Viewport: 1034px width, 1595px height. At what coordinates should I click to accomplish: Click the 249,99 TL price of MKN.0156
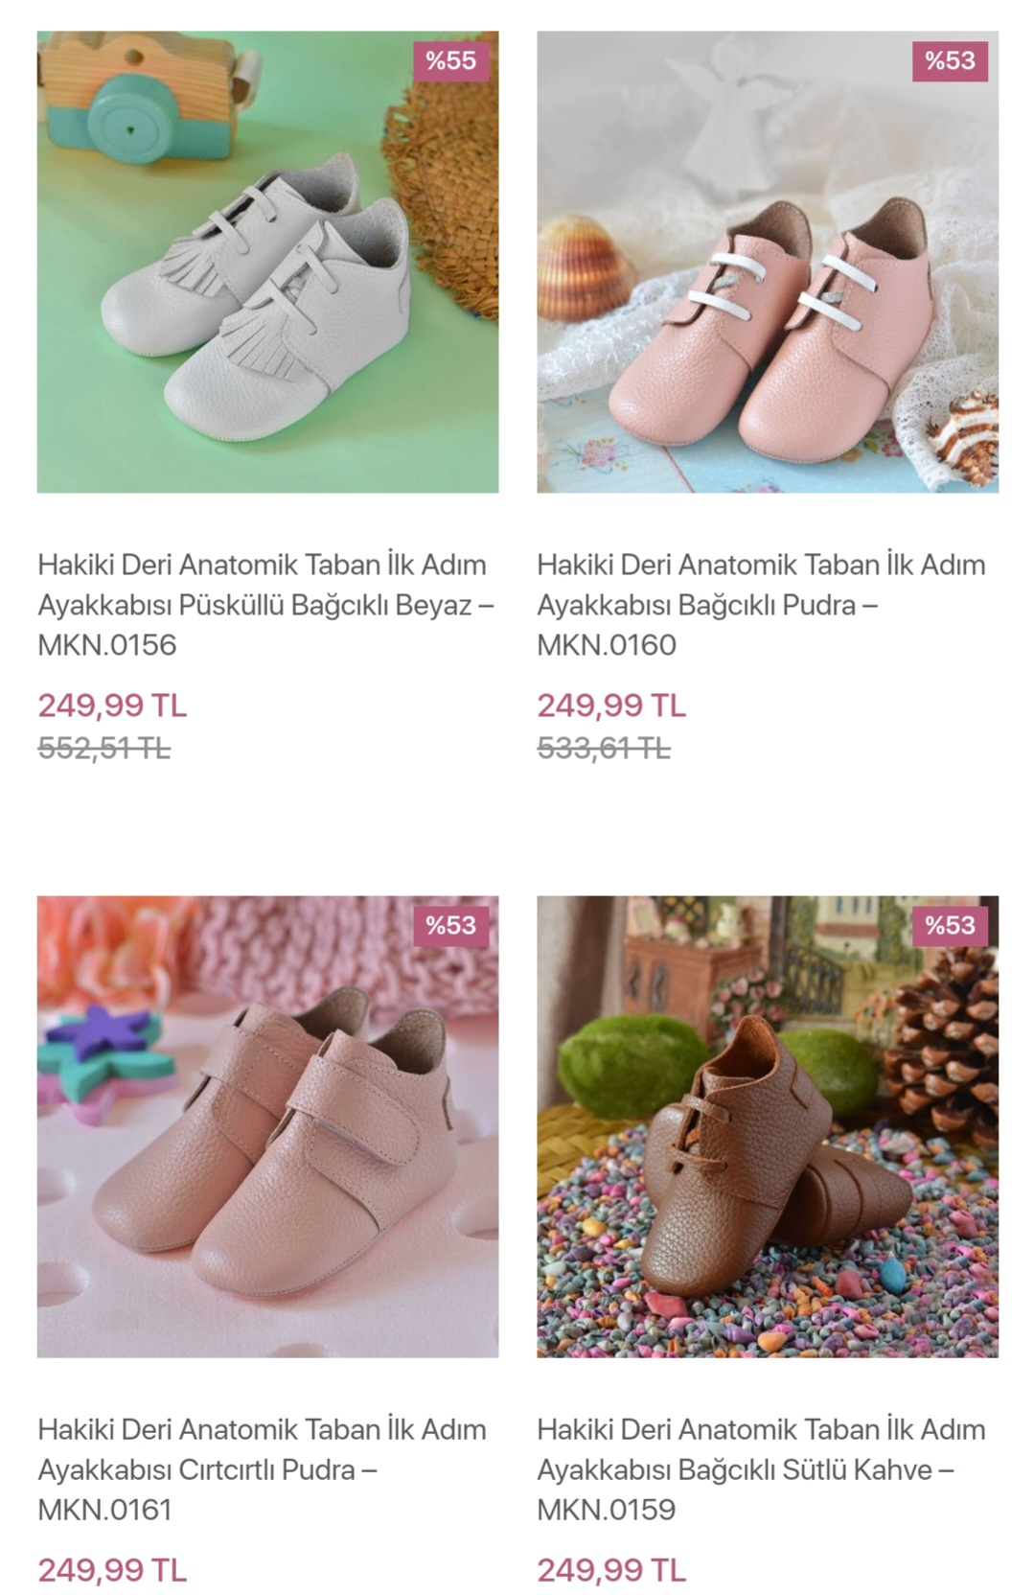point(112,705)
